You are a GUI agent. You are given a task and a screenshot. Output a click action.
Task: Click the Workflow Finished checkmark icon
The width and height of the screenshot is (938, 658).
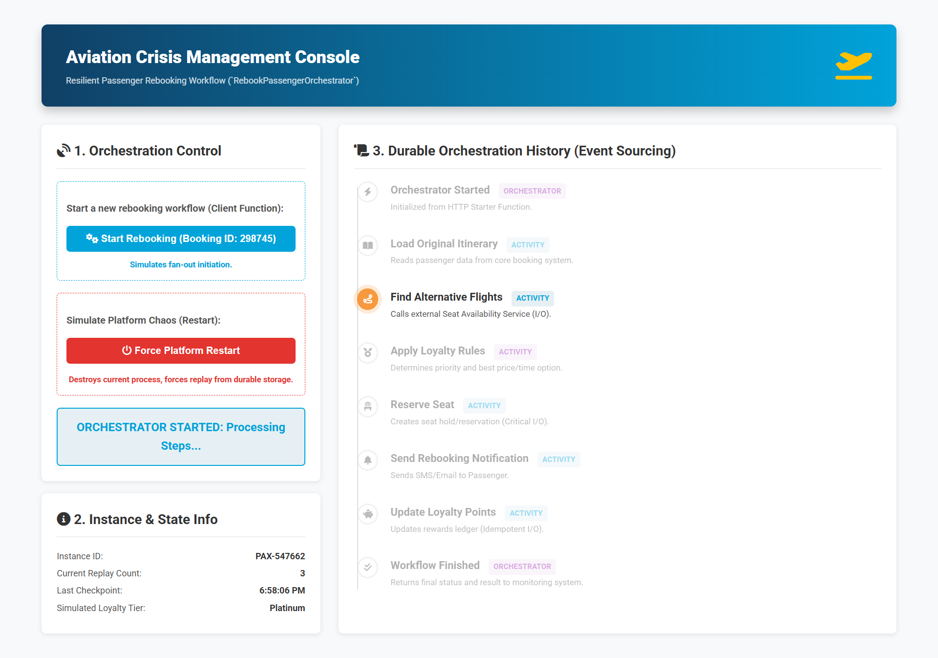368,567
